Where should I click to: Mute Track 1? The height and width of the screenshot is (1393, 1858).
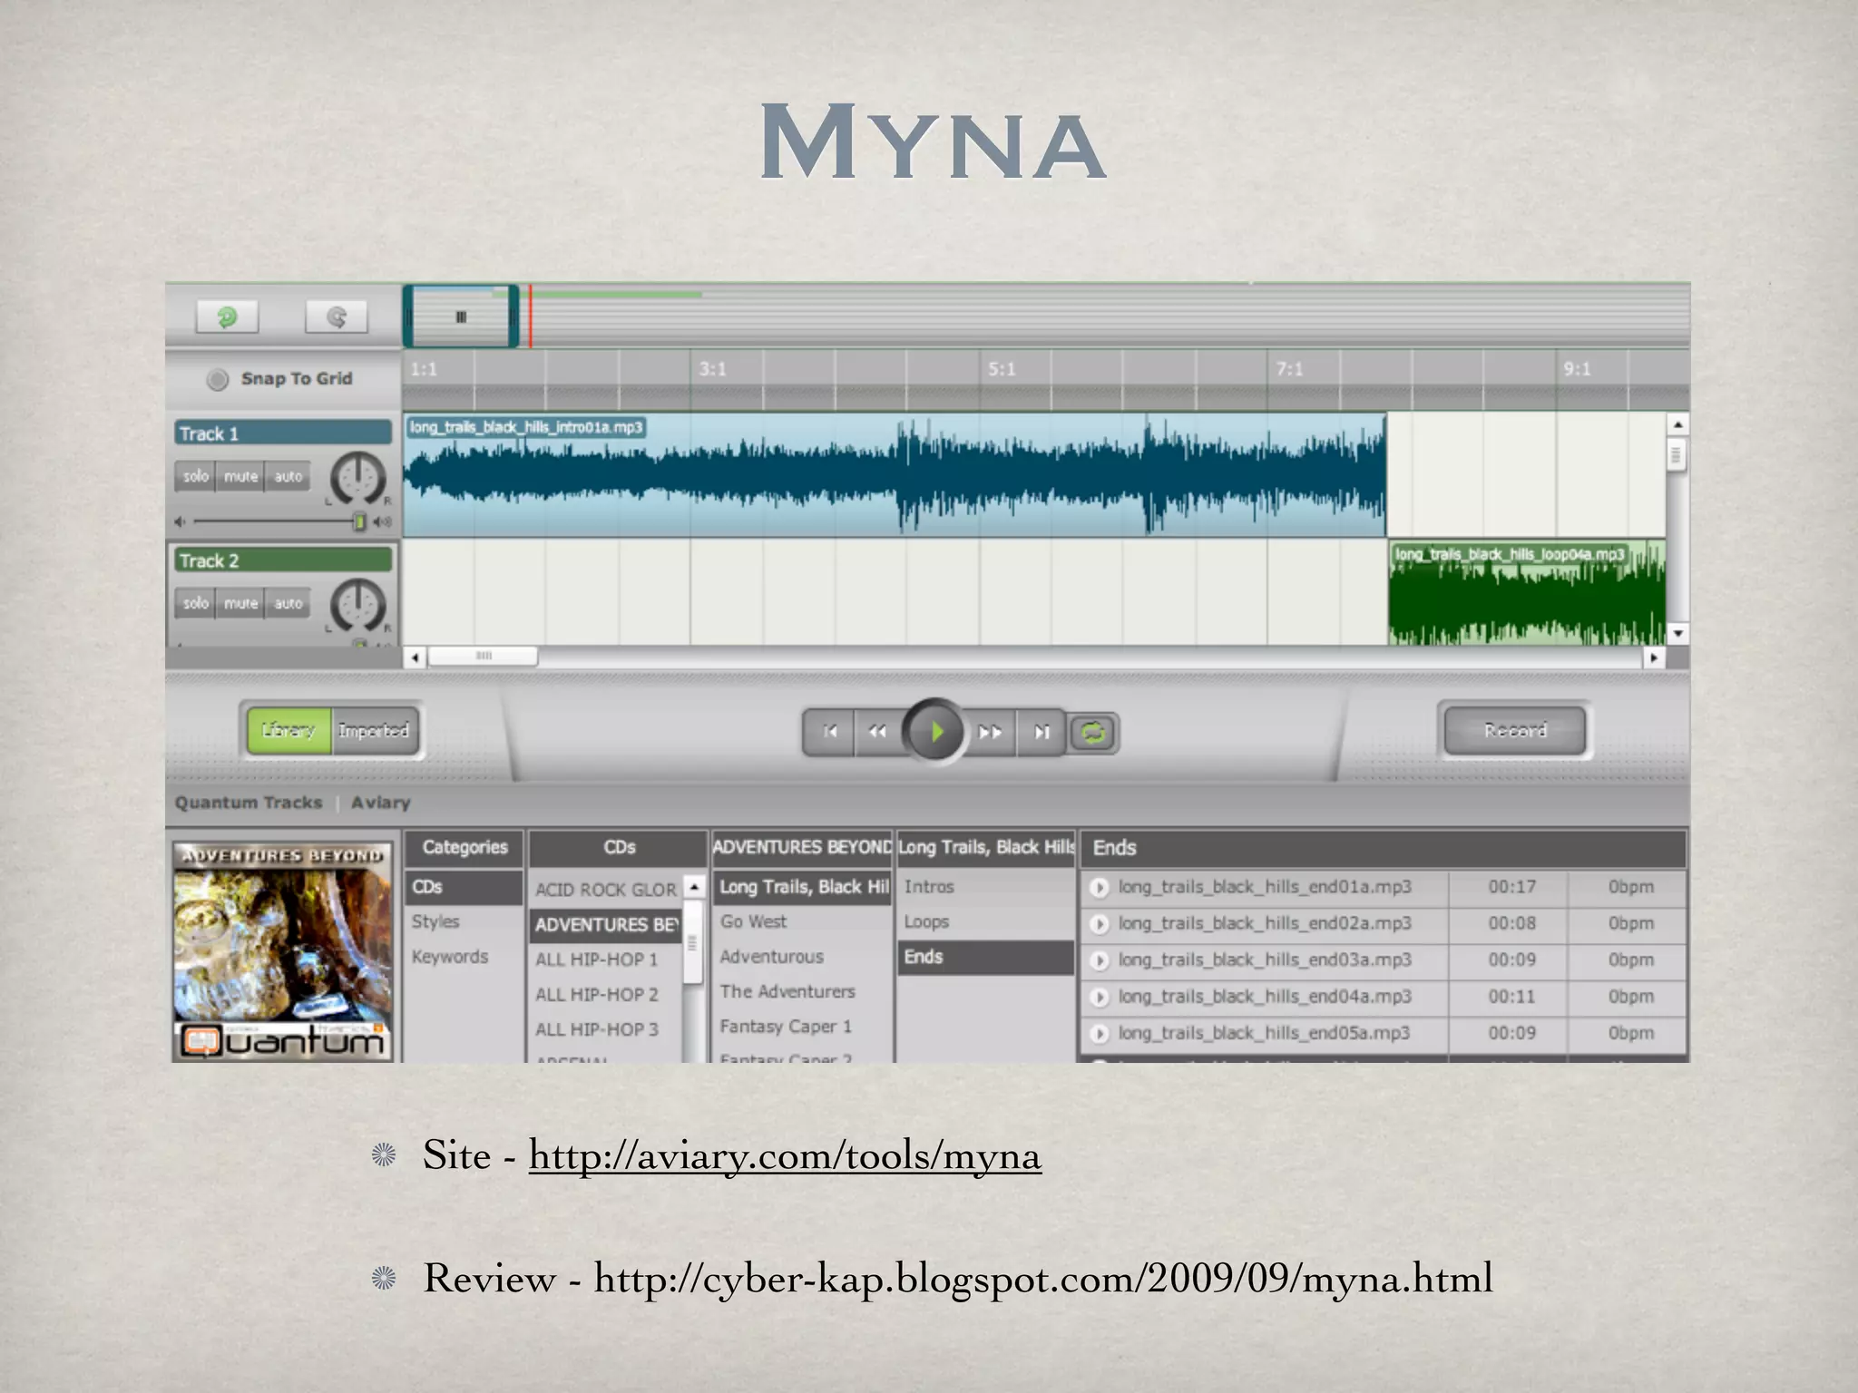[241, 476]
